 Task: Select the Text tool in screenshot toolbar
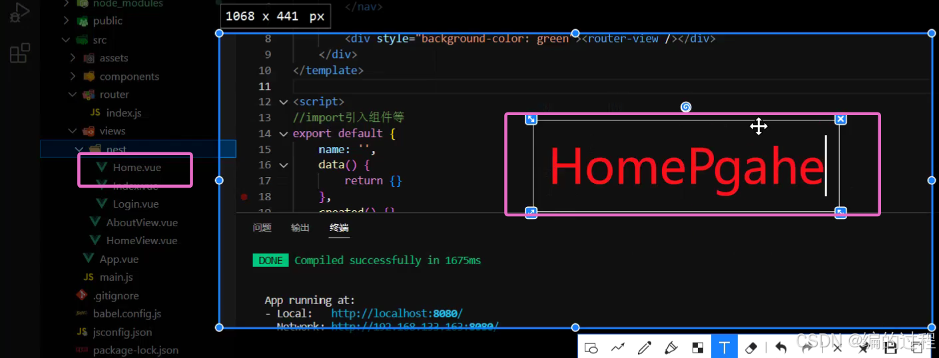(x=724, y=347)
